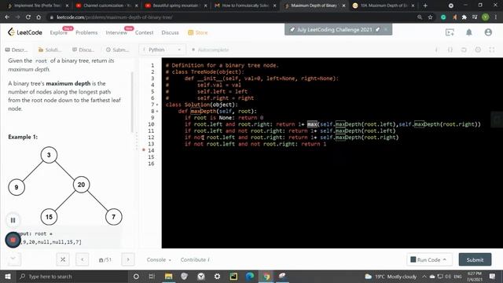Open the Discuss page

pyautogui.click(x=170, y=32)
